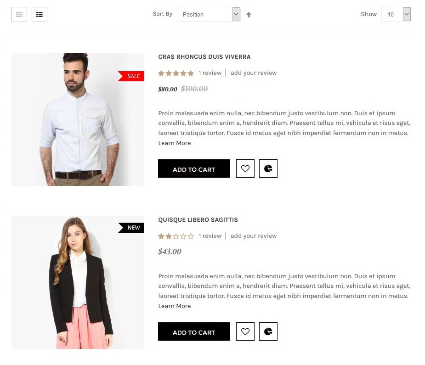Add Quisque Libero Sagittis to compare
Image resolution: width=425 pixels, height=365 pixels.
tap(268, 331)
